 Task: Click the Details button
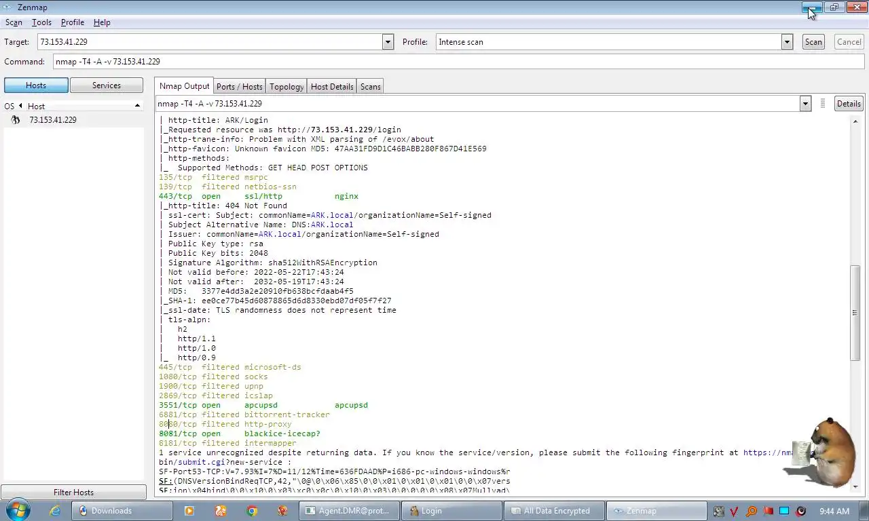tap(849, 104)
